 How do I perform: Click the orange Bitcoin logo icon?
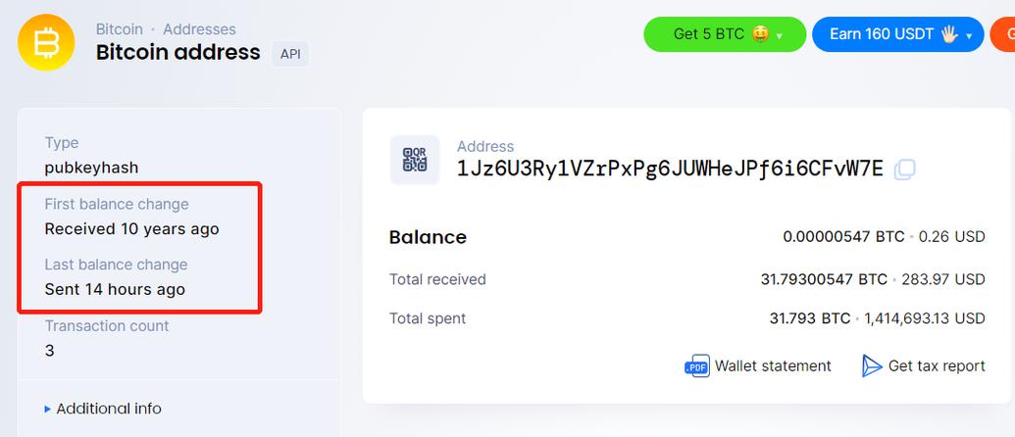pos(46,42)
